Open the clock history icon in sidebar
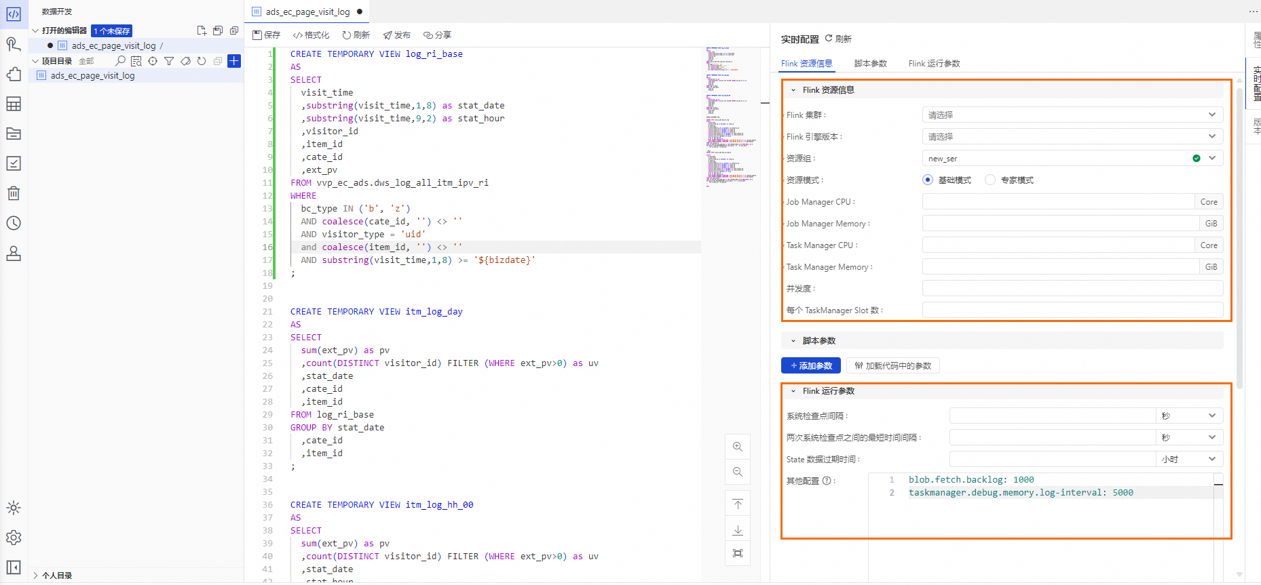This screenshot has width=1261, height=585. pos(14,223)
